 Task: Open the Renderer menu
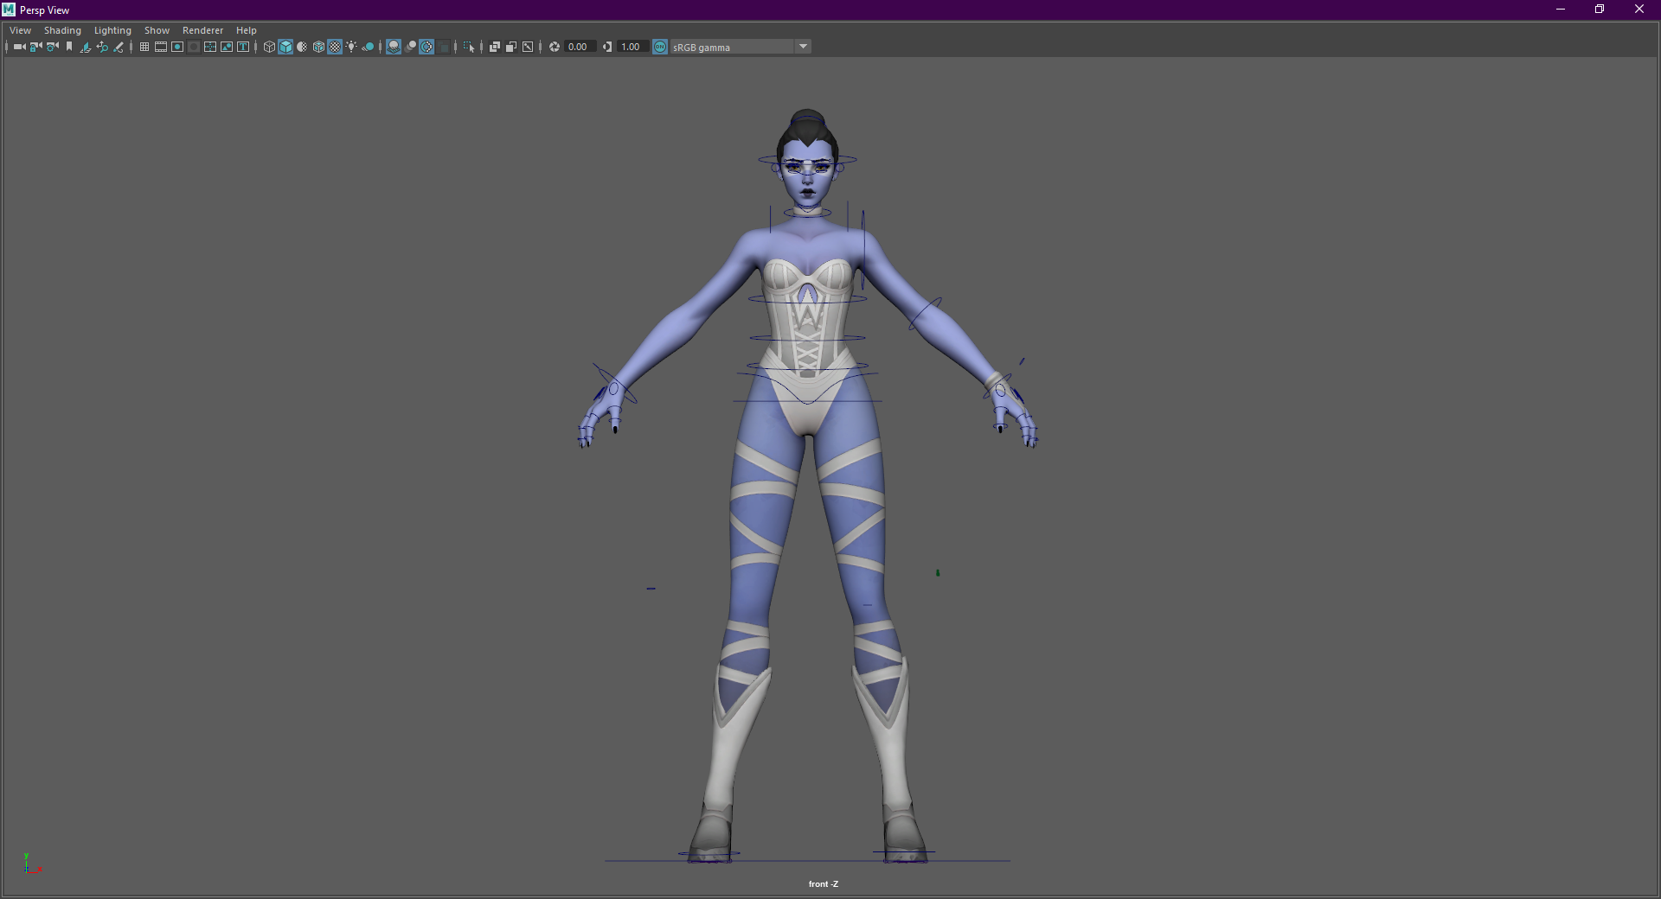[202, 30]
